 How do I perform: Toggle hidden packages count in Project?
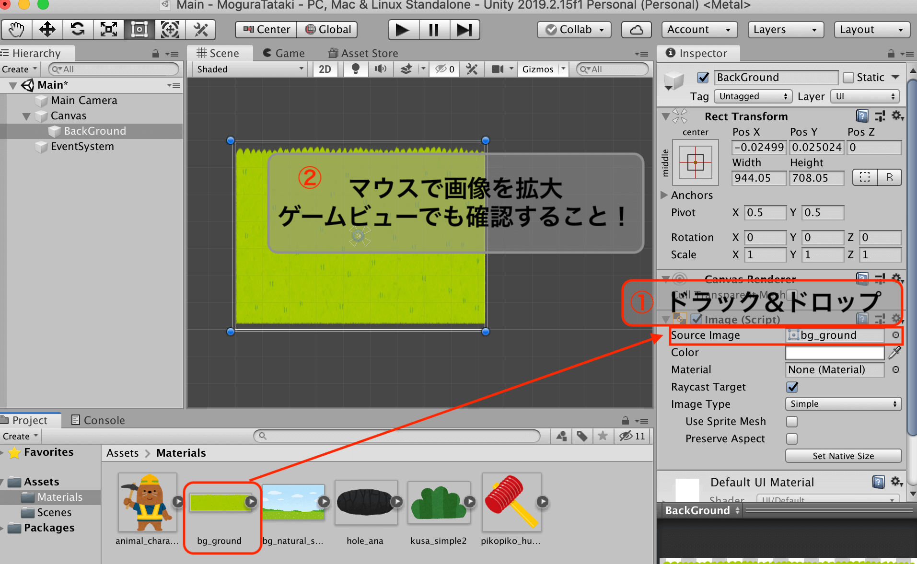click(x=632, y=436)
